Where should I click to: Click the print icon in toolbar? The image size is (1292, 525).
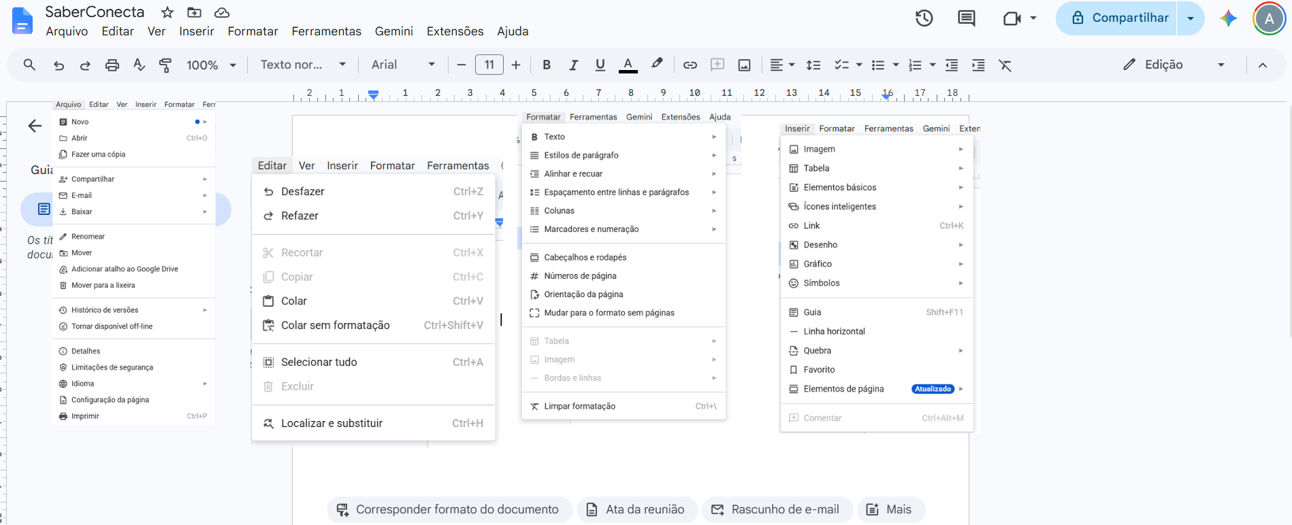(112, 65)
